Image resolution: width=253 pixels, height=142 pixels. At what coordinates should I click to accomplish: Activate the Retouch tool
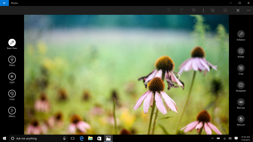coord(241,119)
